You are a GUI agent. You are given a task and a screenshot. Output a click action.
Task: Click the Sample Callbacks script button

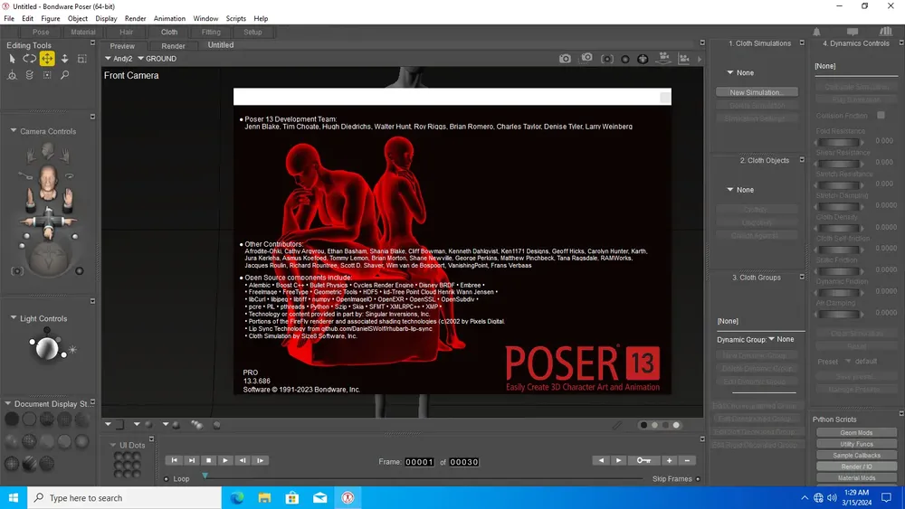[856, 456]
